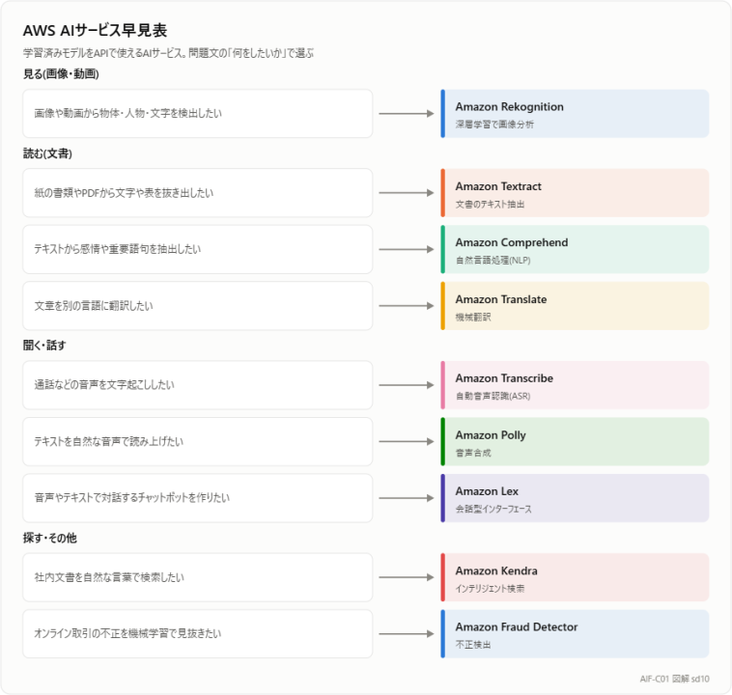
Task: Click the description '文書のテキスト抽出'
Action: click(x=490, y=204)
